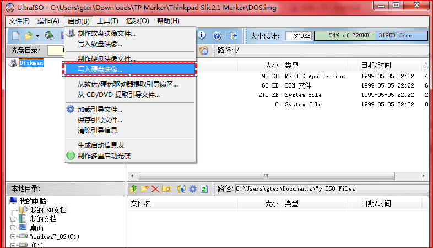Expand the Windows7_OS(C:) drive node
Screen dimensions: 433x248
point(13,236)
